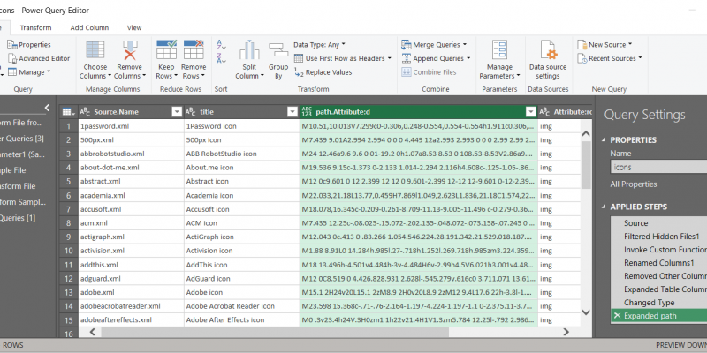Collapse the Queries pane with the chevron
This screenshot has height=353, width=707.
[x=47, y=108]
